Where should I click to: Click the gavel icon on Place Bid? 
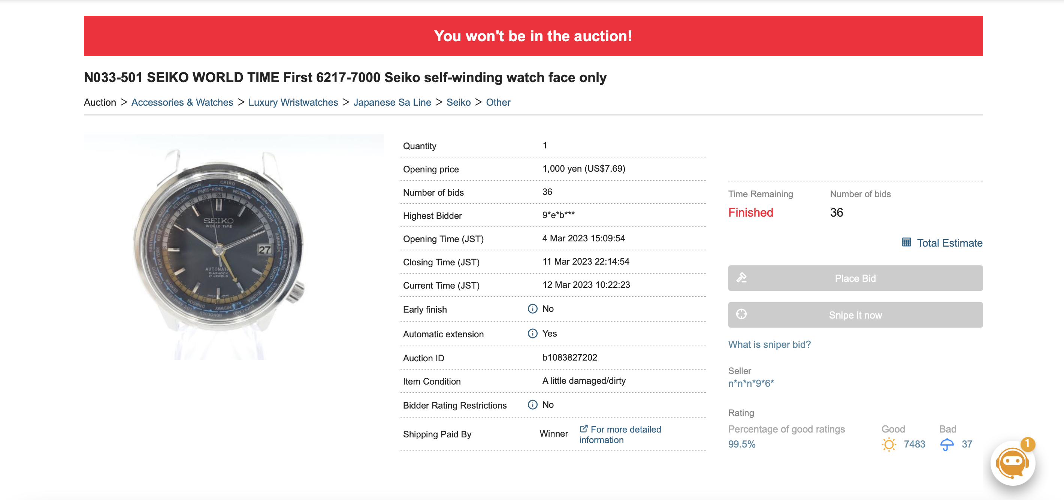(741, 278)
